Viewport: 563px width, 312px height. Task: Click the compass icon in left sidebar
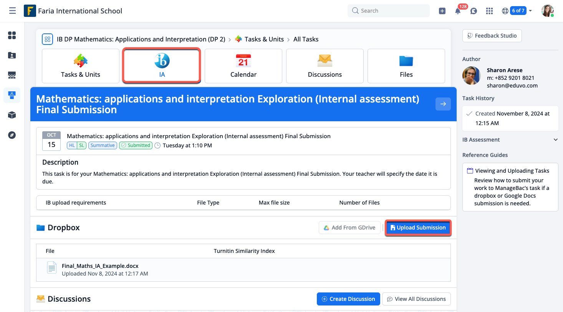(x=12, y=135)
